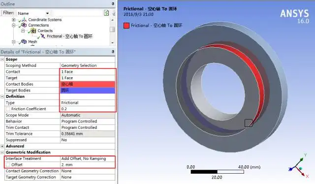Collapse the Geometric Modification section
This screenshot has height=184, width=315.
pos(2,153)
